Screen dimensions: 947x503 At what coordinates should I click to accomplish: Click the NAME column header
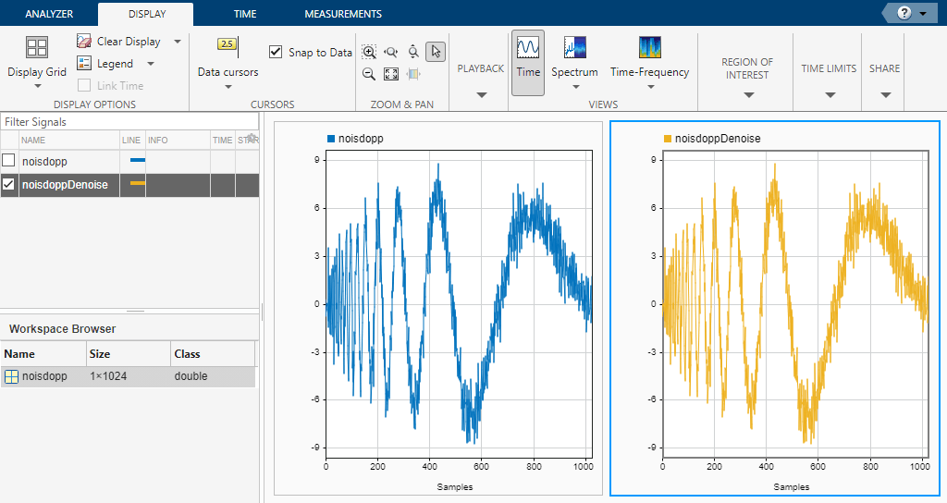(33, 141)
